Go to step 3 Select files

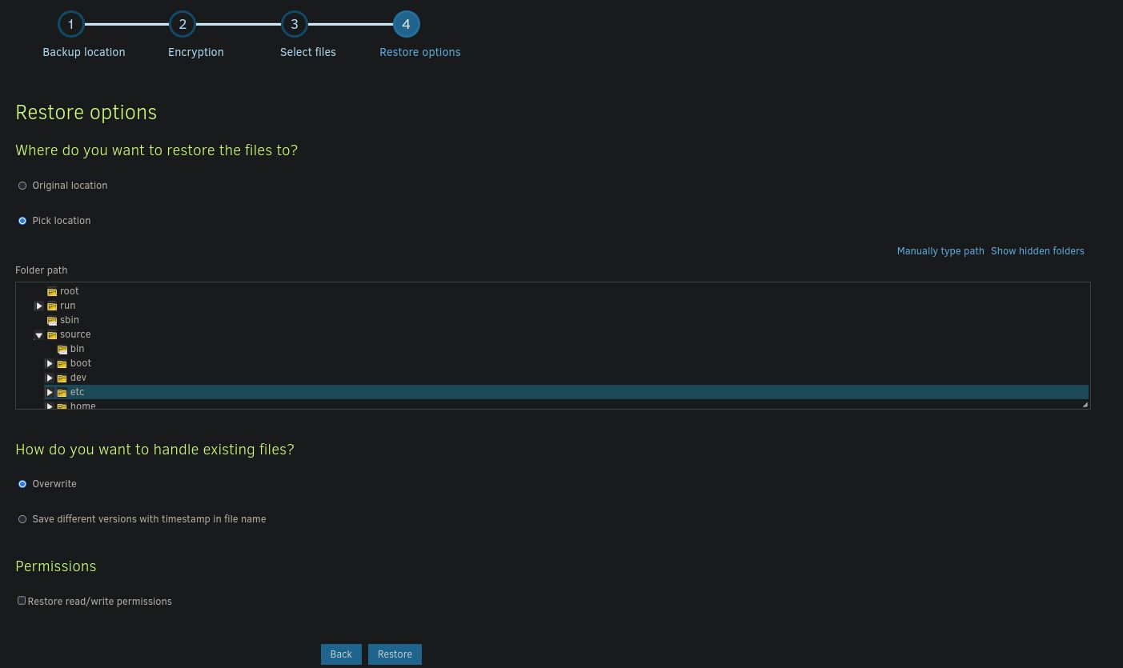coord(295,25)
